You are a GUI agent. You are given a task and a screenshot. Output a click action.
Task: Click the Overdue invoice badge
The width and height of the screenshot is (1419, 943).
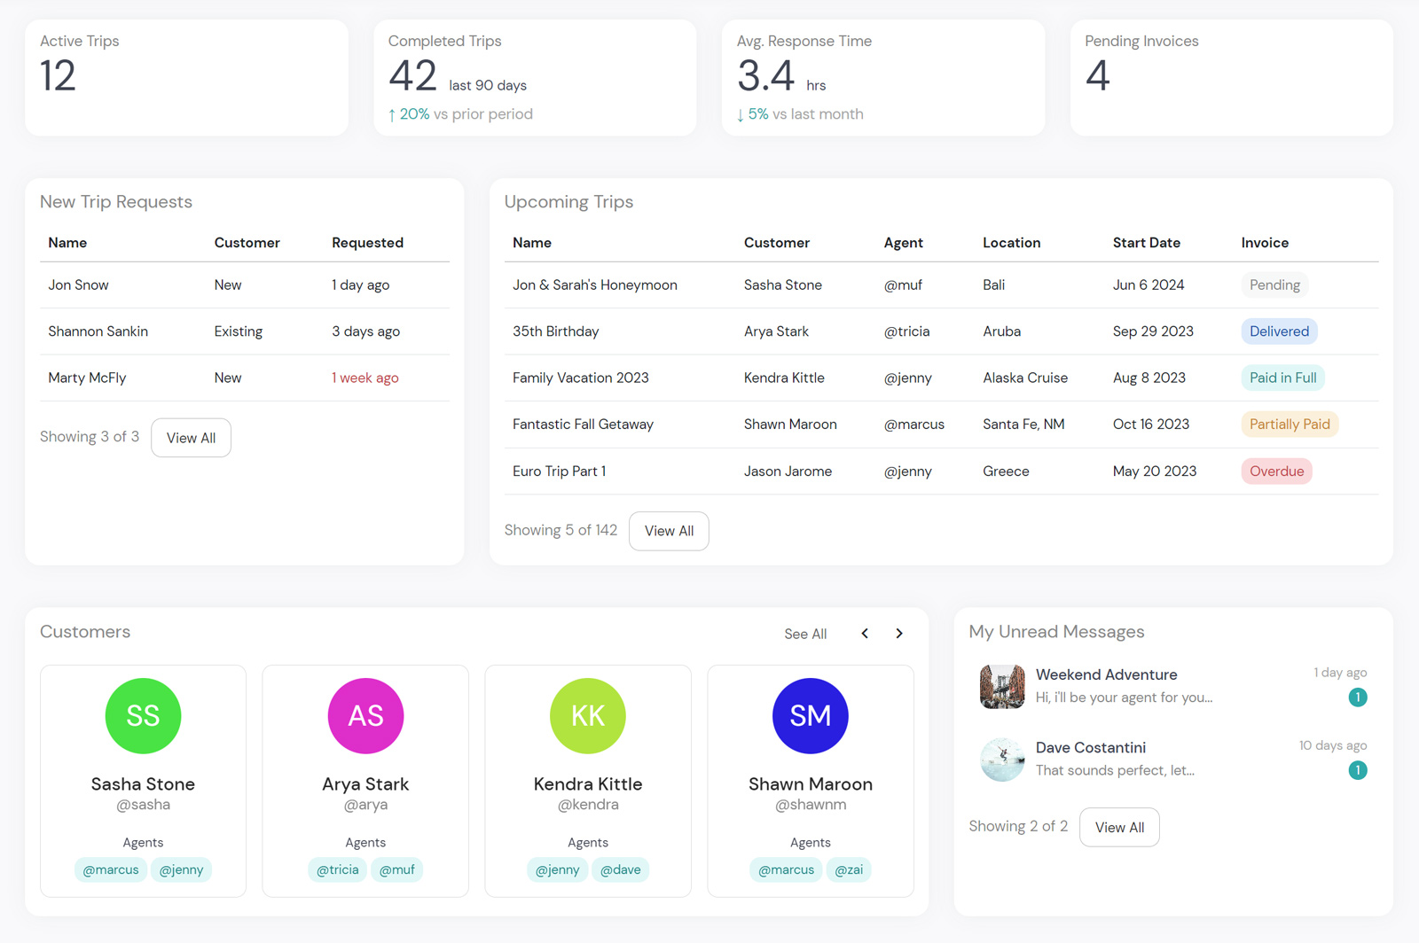coord(1276,471)
